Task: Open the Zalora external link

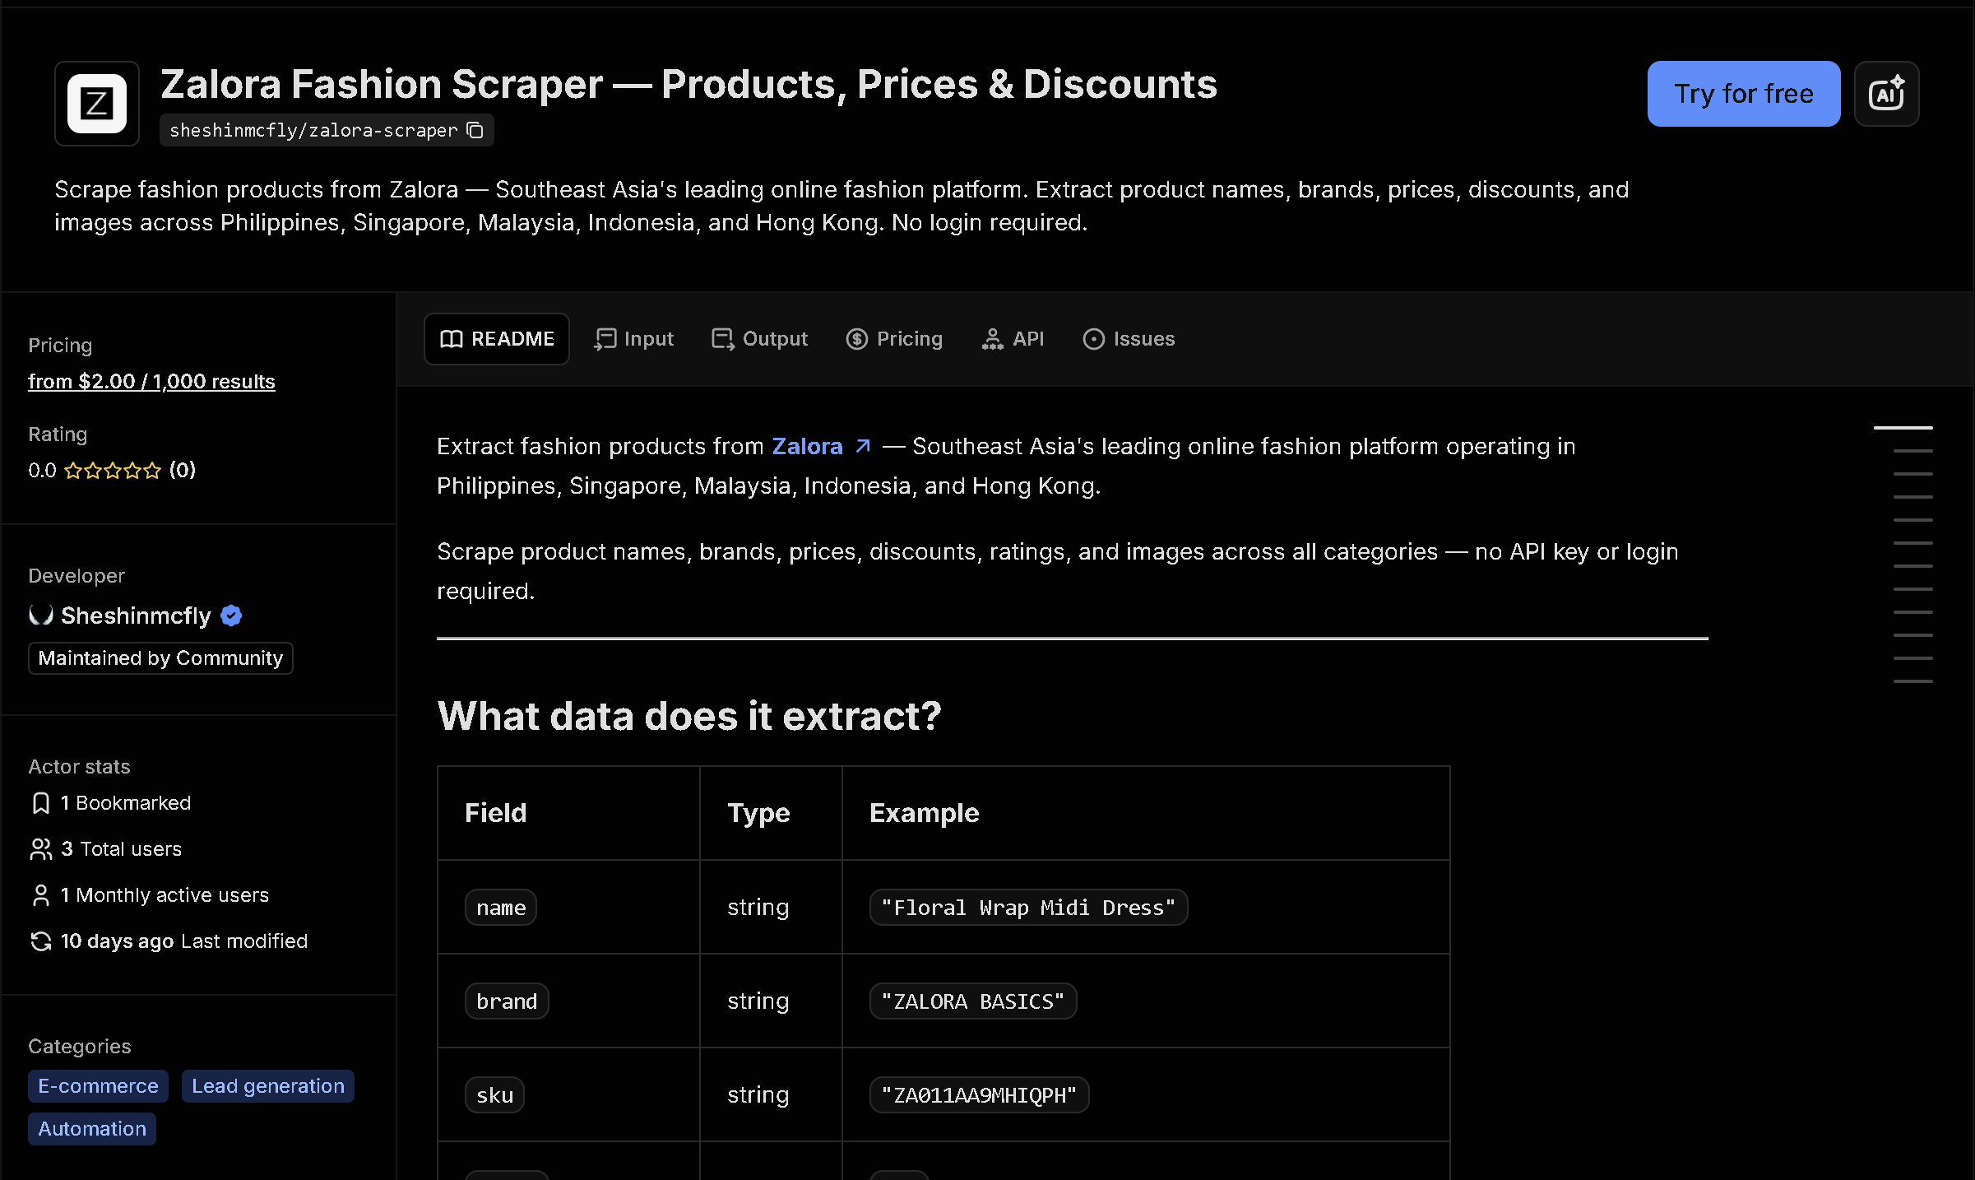Action: click(807, 446)
